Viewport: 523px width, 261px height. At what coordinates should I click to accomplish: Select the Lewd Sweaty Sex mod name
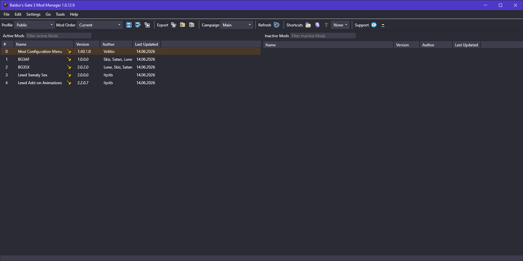[x=33, y=75]
